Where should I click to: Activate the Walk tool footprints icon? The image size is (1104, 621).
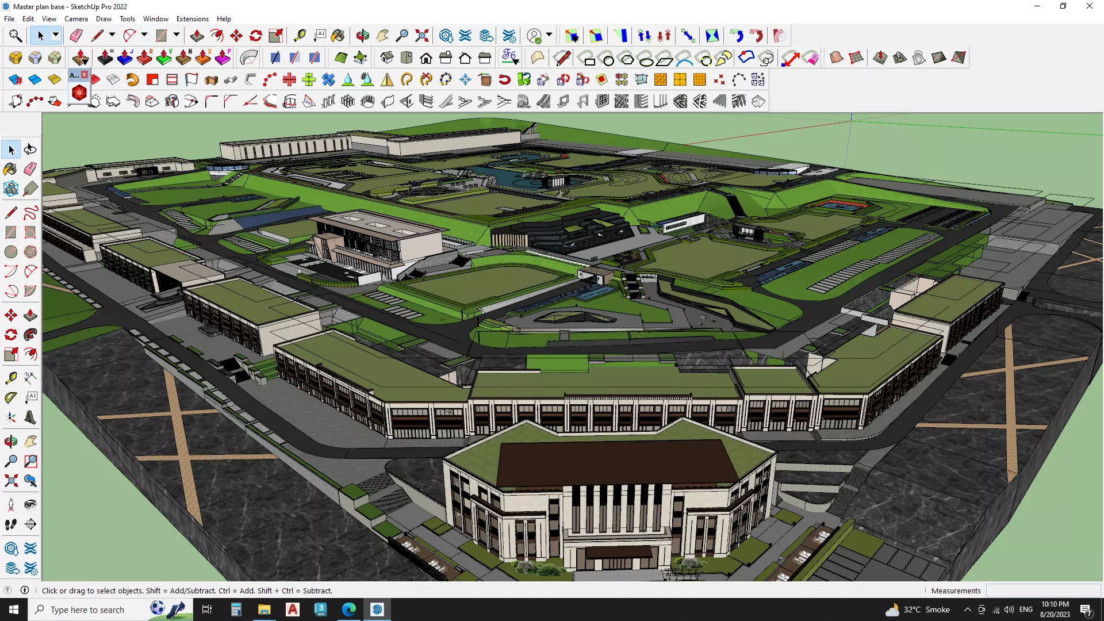click(x=10, y=524)
